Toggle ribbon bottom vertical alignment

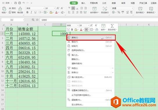77,8
